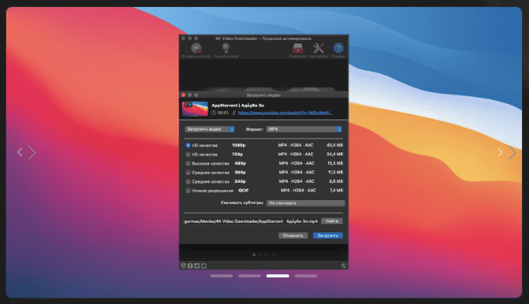
Task: Open the Subscriptions (Подписки) toolbar icon
Action: [x=298, y=48]
